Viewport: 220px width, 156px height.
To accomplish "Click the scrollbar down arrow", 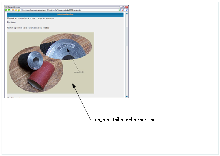I will coord(127,97).
